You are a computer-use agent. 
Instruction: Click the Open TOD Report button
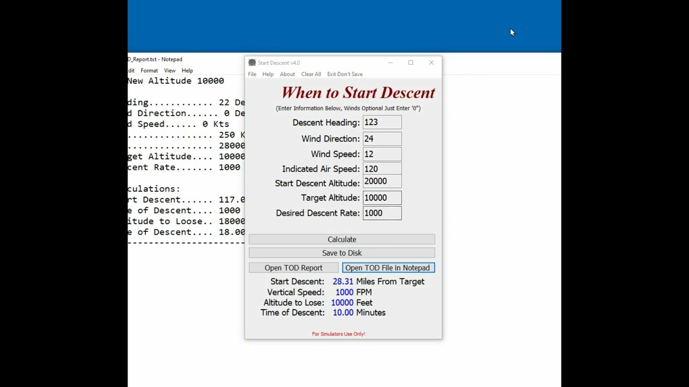(293, 268)
